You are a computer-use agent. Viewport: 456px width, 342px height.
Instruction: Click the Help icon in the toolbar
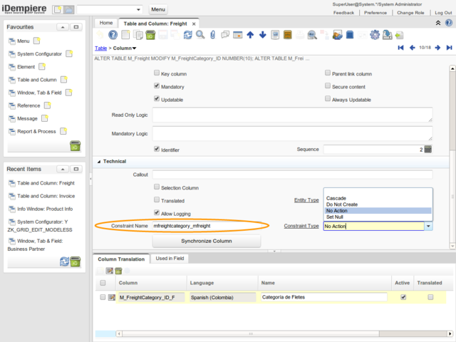point(113,34)
